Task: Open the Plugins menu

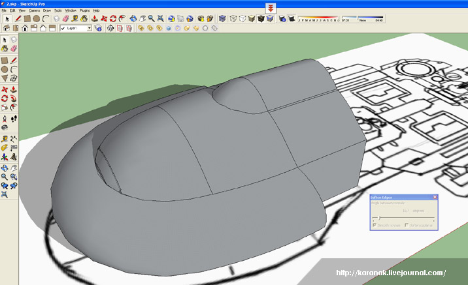Action: [84, 11]
